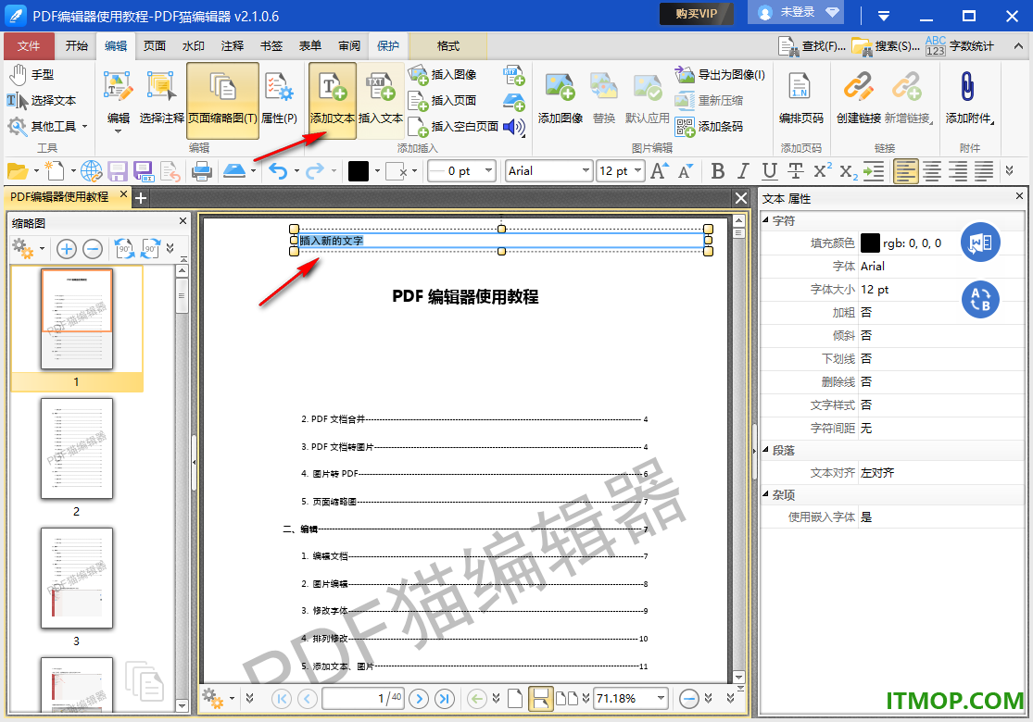Zoom in thumbnails with the plus icon
Image resolution: width=1033 pixels, height=722 pixels.
[66, 249]
